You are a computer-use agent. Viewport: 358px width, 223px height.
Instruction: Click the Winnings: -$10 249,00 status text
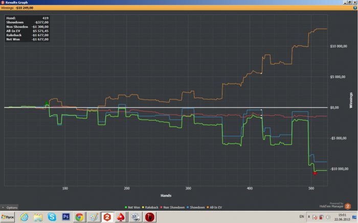click(x=17, y=8)
